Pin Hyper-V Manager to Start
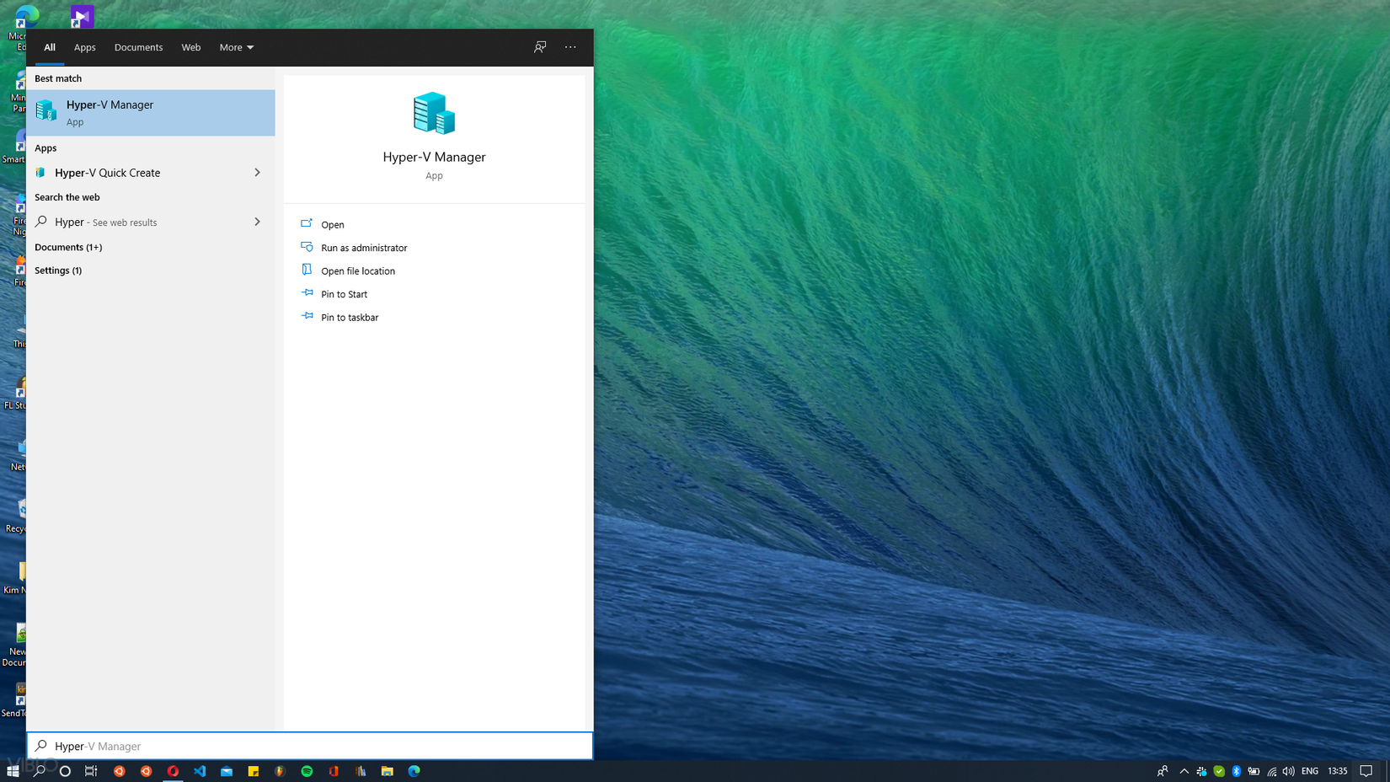This screenshot has height=782, width=1390. click(x=344, y=294)
